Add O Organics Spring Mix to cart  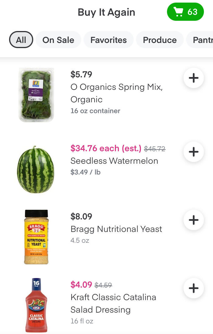point(194,78)
